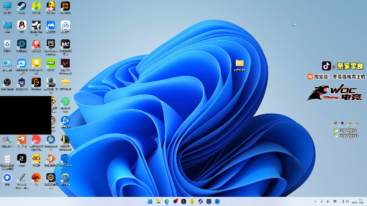Open the This PC monitor icon
This screenshot has height=206, width=367.
7,6
